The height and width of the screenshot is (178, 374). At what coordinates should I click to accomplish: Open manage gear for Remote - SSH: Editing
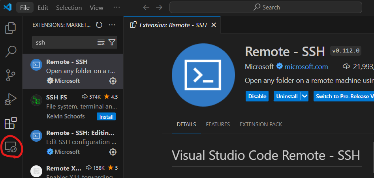[x=113, y=152]
